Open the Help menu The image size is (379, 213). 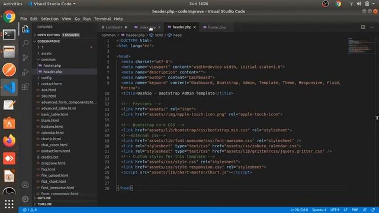click(x=118, y=19)
